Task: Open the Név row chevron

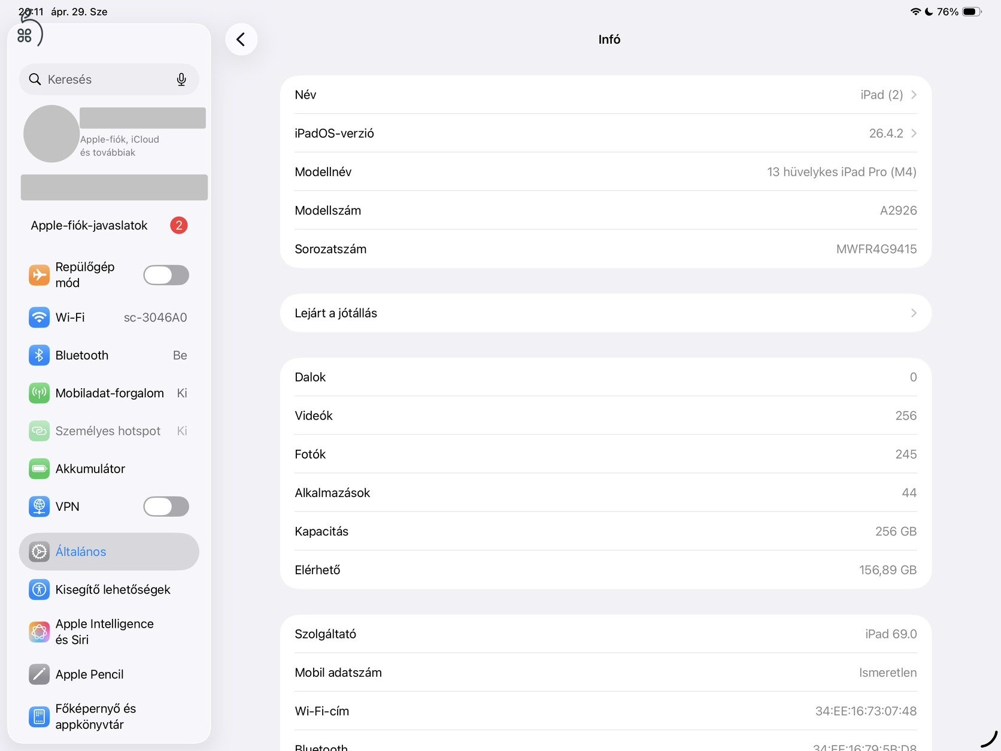Action: coord(914,95)
